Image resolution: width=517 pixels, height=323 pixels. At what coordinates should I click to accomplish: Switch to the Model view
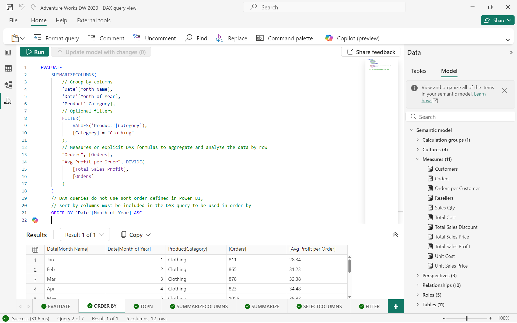pyautogui.click(x=449, y=71)
